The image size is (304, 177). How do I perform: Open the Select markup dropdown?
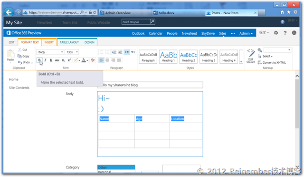point(266,56)
